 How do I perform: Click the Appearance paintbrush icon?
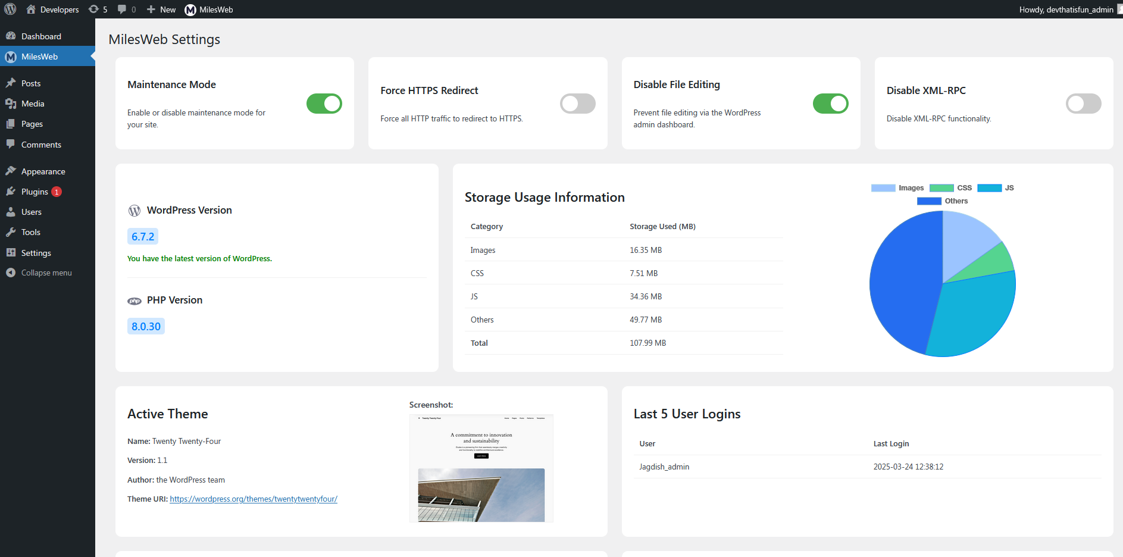point(11,171)
